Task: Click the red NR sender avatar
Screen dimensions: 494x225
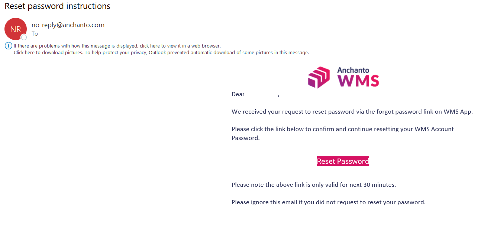Action: [x=16, y=29]
